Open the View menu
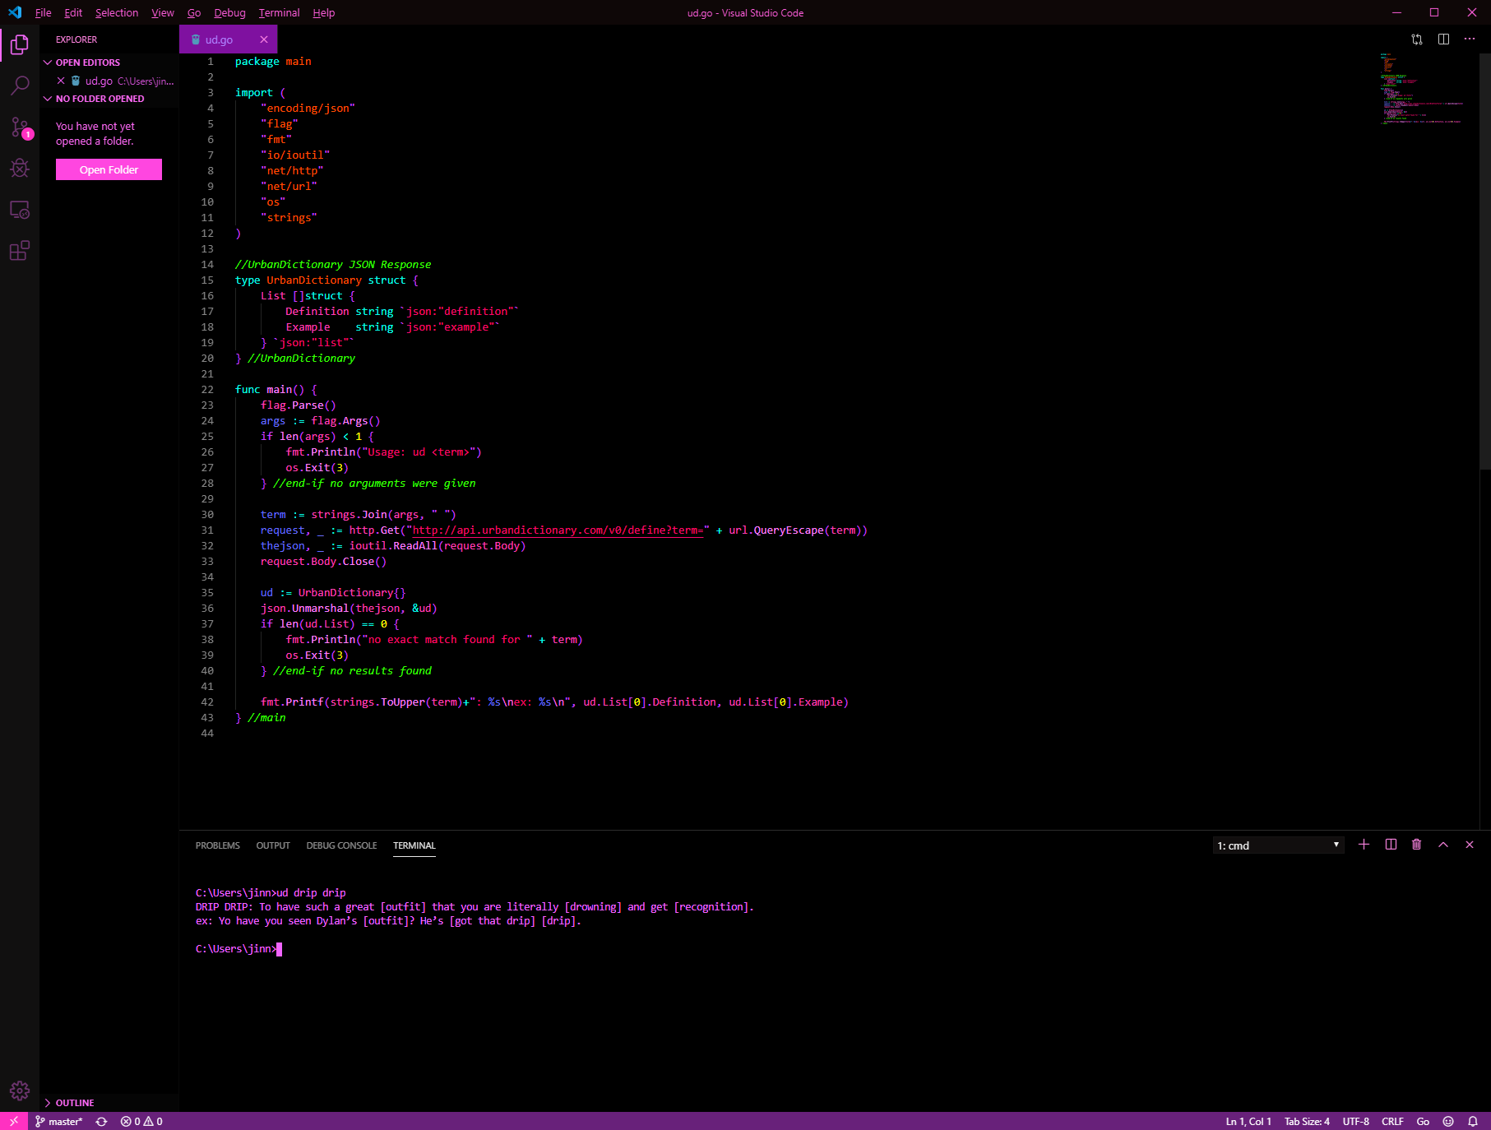1491x1130 pixels. (163, 12)
